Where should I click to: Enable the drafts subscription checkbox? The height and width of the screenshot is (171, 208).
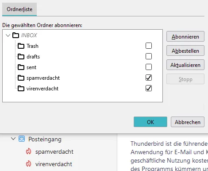point(149,56)
